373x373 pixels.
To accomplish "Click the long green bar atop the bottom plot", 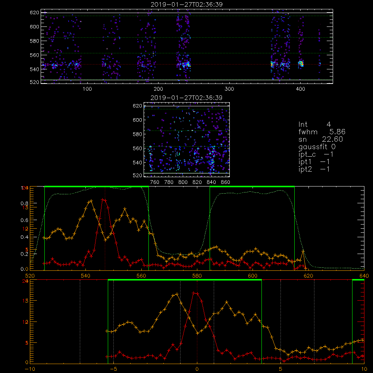I will (185, 280).
